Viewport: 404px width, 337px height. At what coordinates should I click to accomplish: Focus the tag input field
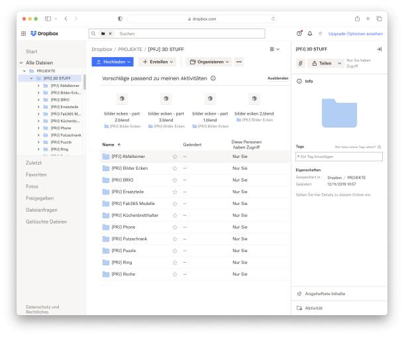click(339, 157)
